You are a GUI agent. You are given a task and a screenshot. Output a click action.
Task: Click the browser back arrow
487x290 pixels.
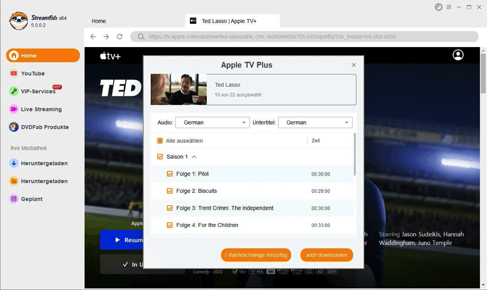point(93,37)
